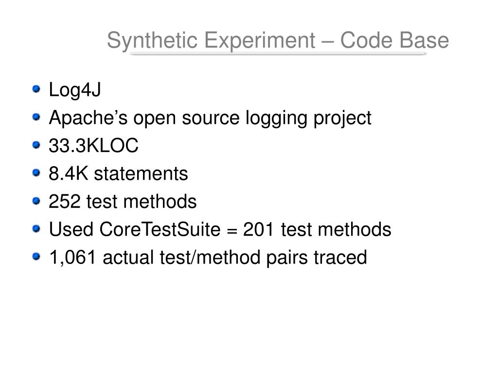Click the gray underline below the title

[x=278, y=54]
